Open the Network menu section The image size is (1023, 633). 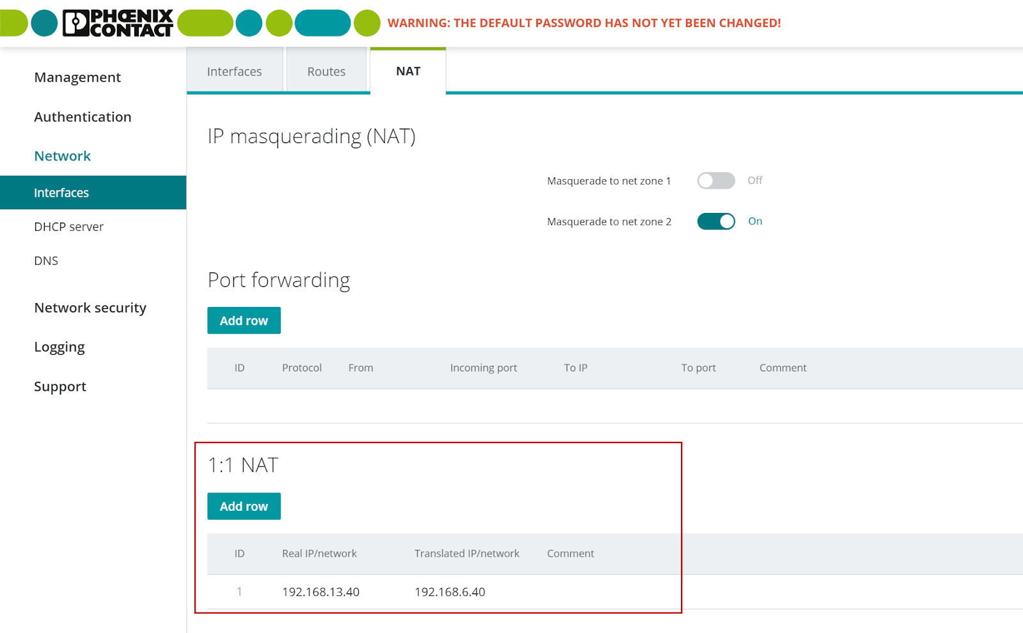(62, 156)
